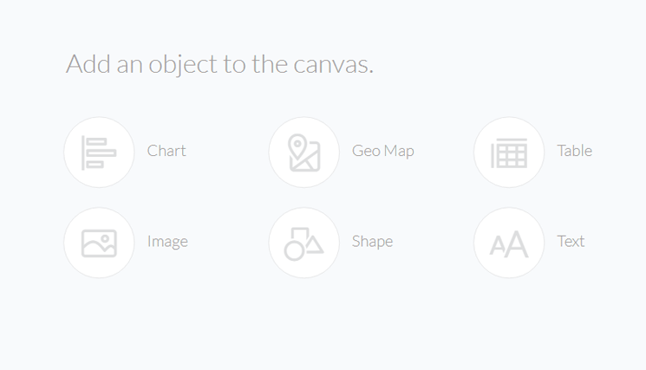The height and width of the screenshot is (370, 646).
Task: Add a chart via its circular button
Action: tap(99, 153)
